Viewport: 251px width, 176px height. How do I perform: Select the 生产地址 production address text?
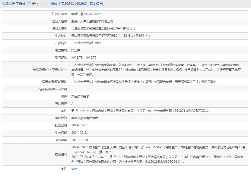point(110,36)
